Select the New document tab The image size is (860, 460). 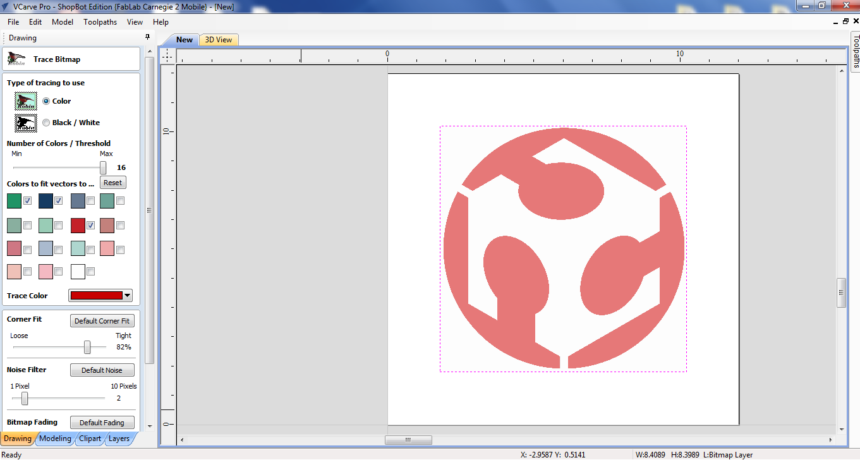pyautogui.click(x=185, y=40)
